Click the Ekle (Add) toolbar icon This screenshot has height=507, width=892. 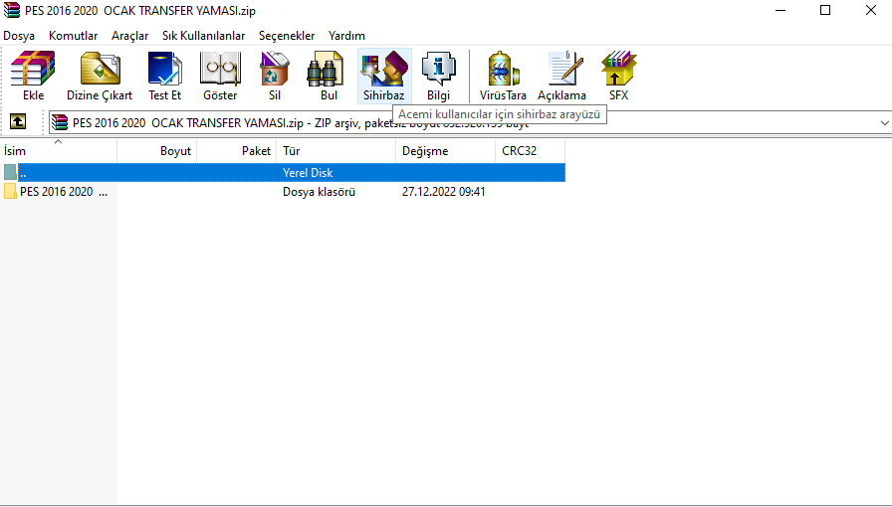tap(33, 69)
